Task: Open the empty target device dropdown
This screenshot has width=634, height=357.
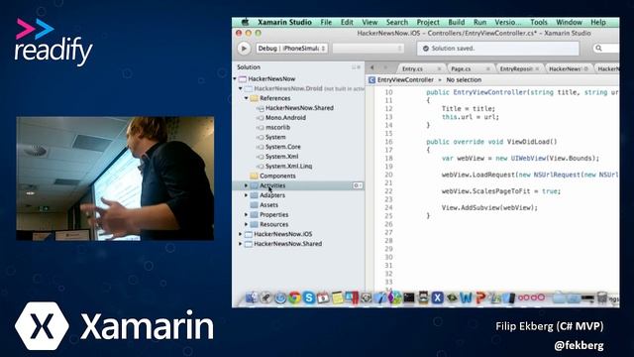Action: click(368, 49)
